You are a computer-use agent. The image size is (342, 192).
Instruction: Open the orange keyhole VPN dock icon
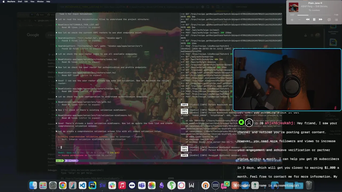205,185
